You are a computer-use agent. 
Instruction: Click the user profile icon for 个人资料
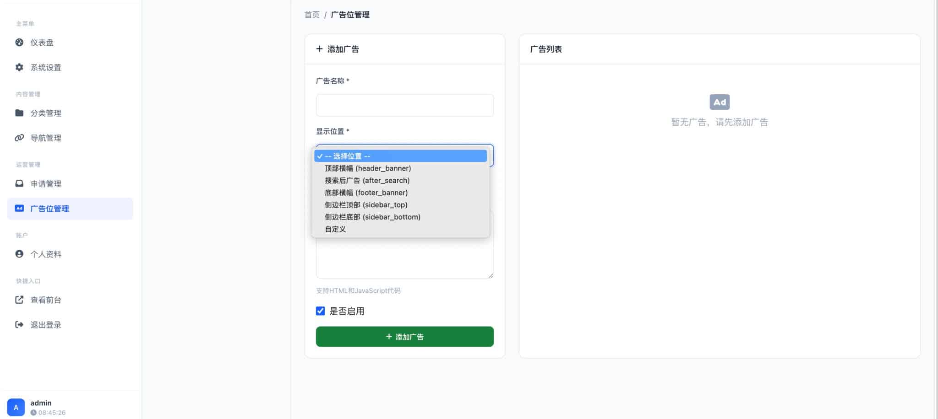coord(19,254)
